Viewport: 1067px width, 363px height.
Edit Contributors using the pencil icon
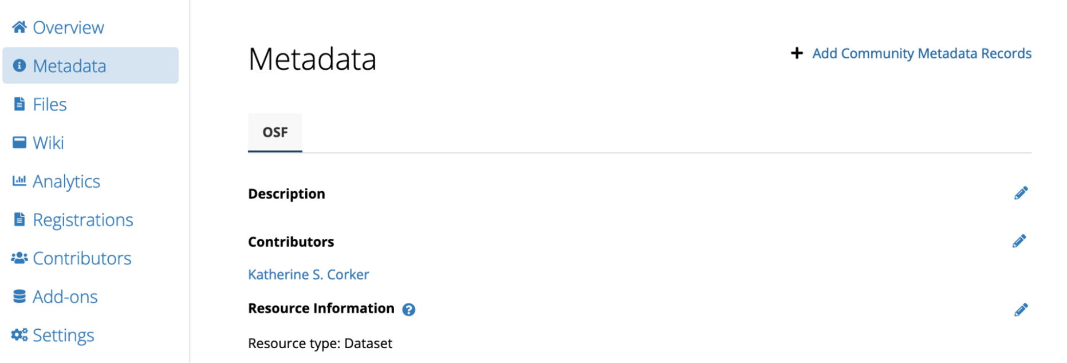(1019, 241)
